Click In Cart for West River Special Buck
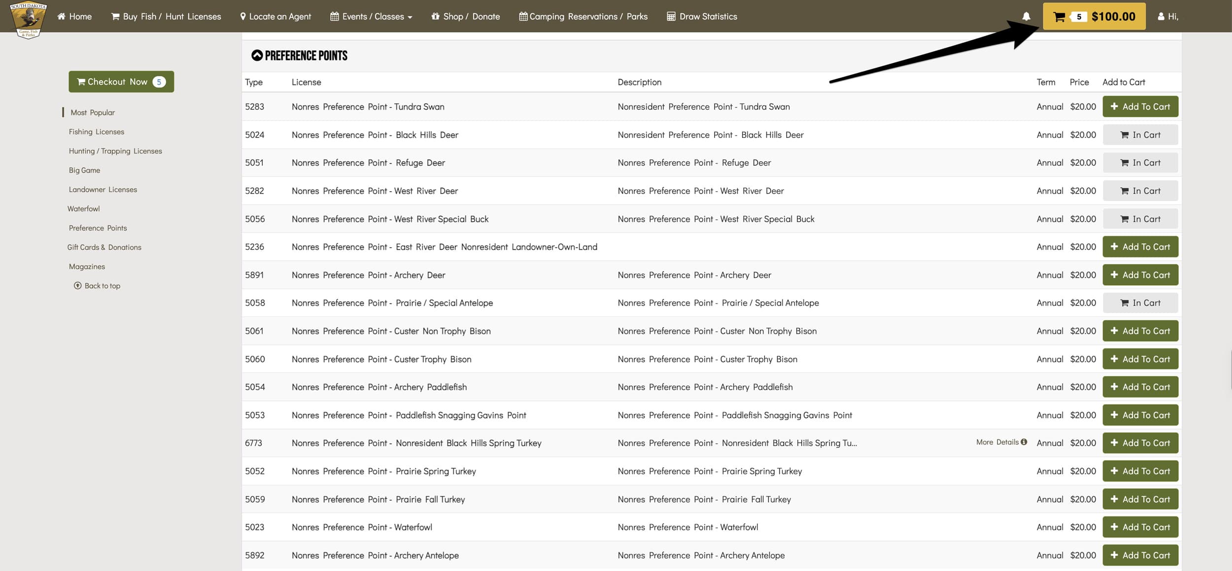Screen dimensions: 1232x571 (1140, 219)
